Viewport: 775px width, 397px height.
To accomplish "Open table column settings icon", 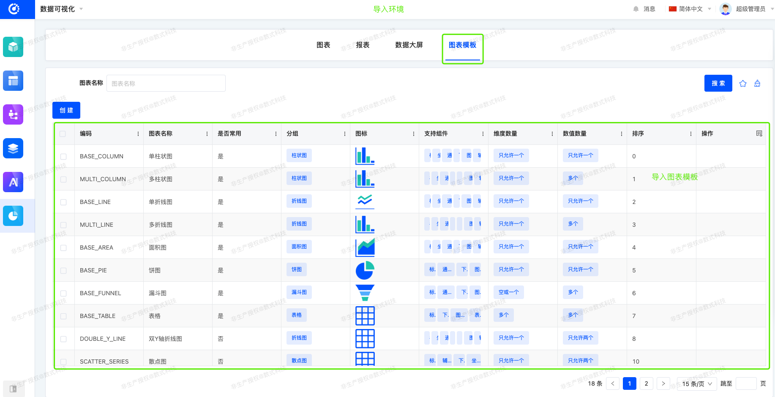I will [759, 133].
